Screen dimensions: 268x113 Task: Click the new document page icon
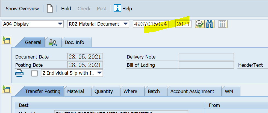[x=50, y=8]
